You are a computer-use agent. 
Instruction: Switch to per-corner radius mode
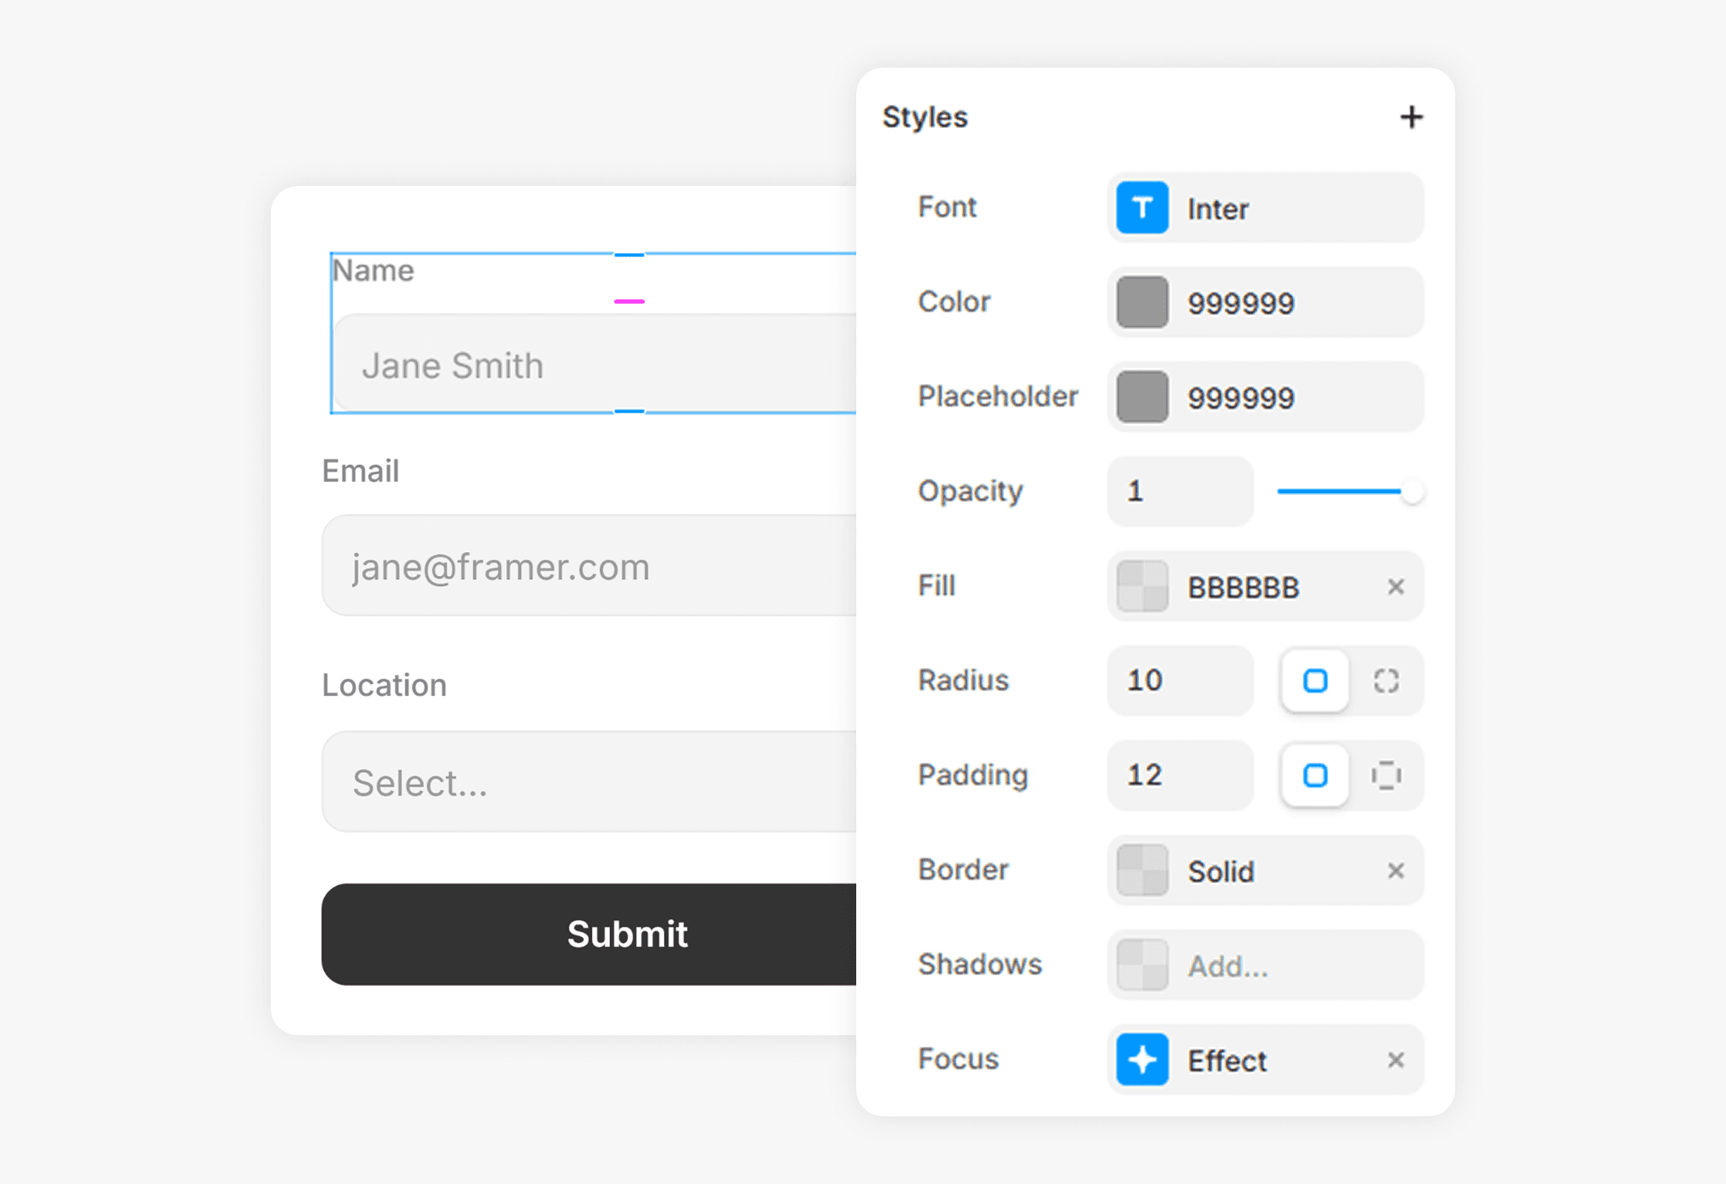coord(1386,681)
